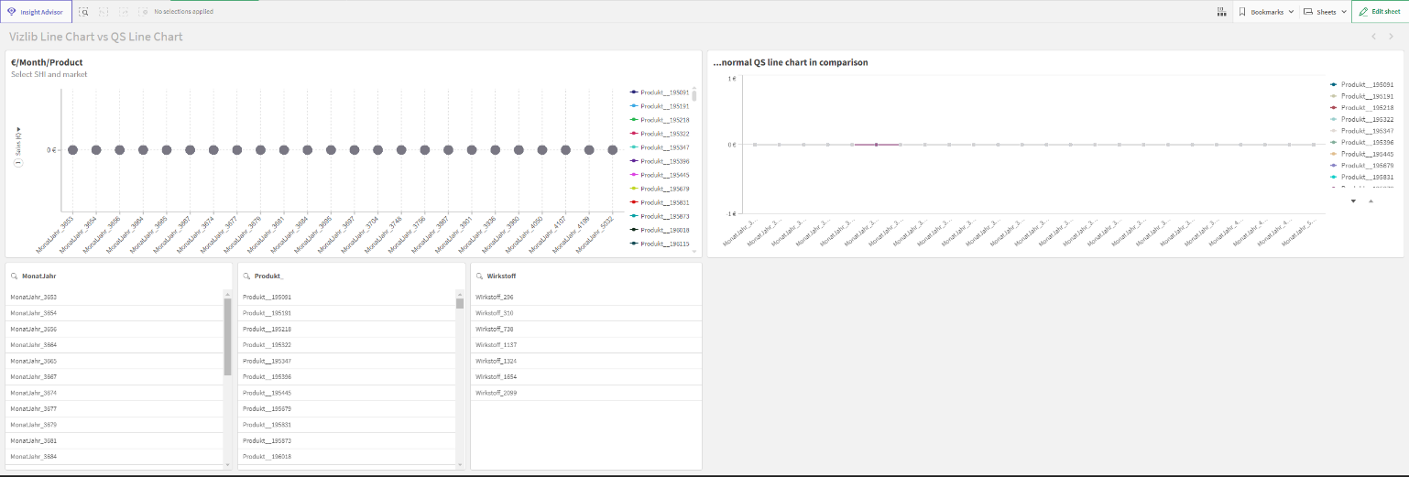
Task: Select MonatJahr_3853 in filter list
Action: point(115,298)
